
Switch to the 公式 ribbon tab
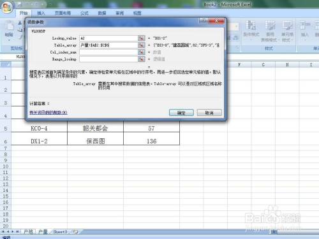tap(84, 13)
